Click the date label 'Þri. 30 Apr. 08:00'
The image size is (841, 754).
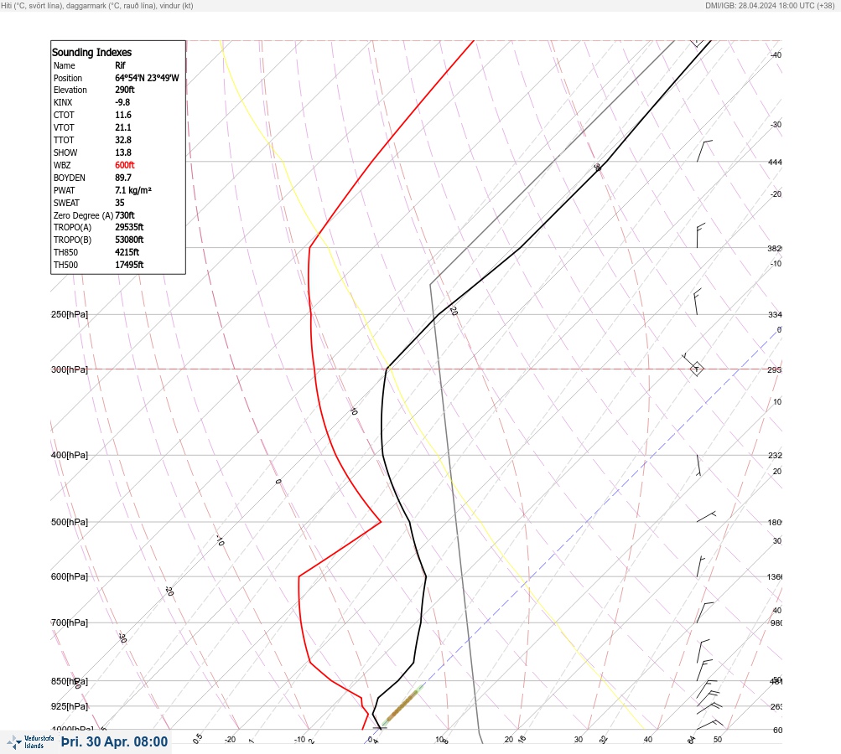(x=114, y=741)
